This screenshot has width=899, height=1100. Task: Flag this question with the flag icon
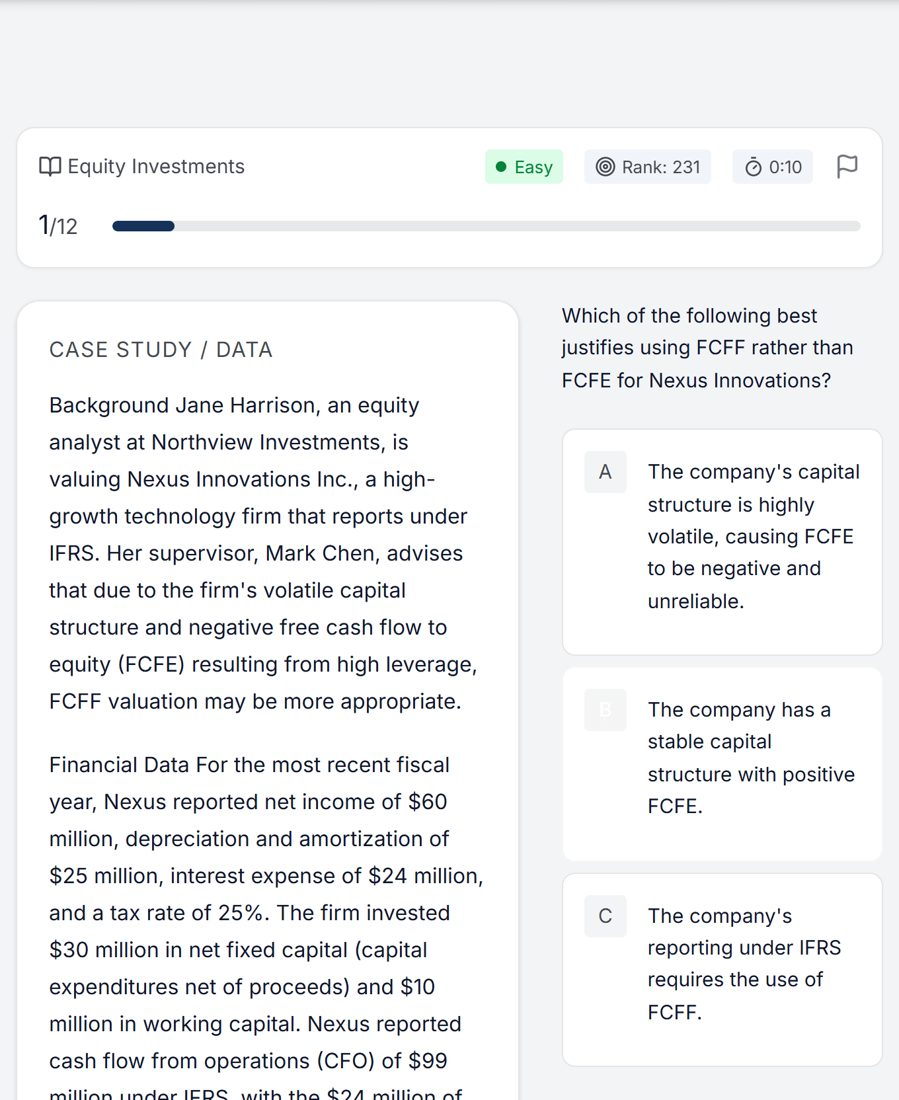(847, 167)
